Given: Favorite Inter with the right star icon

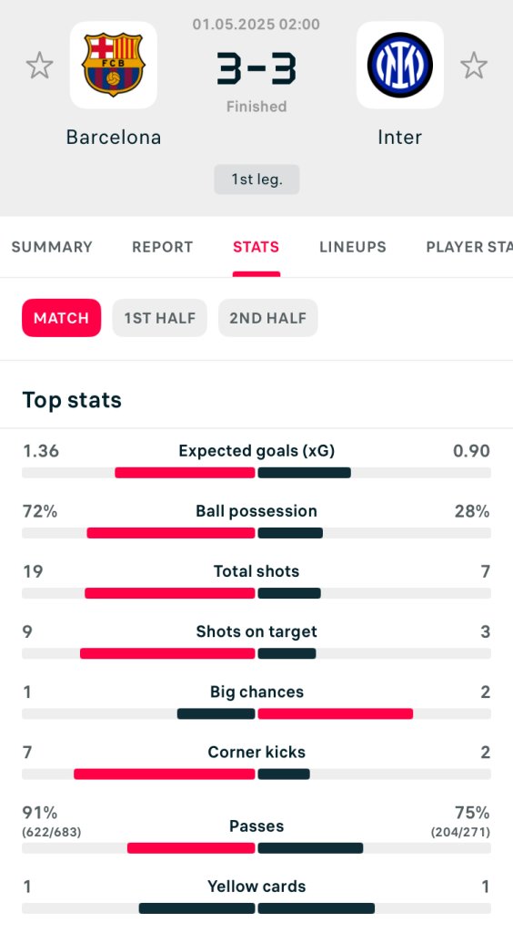Looking at the screenshot, I should (x=473, y=66).
